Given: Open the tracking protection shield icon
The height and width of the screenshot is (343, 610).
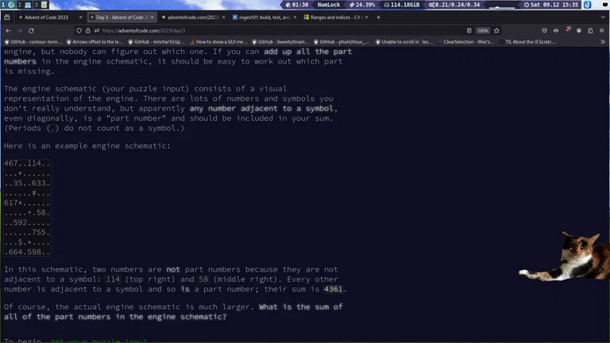Looking at the screenshot, I should (x=79, y=31).
